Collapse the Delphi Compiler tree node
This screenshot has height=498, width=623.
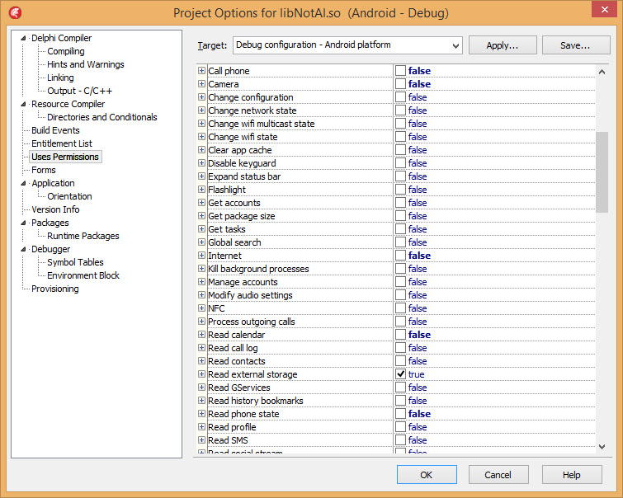click(23, 38)
